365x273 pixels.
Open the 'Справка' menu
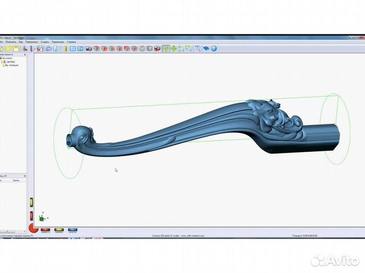point(72,42)
